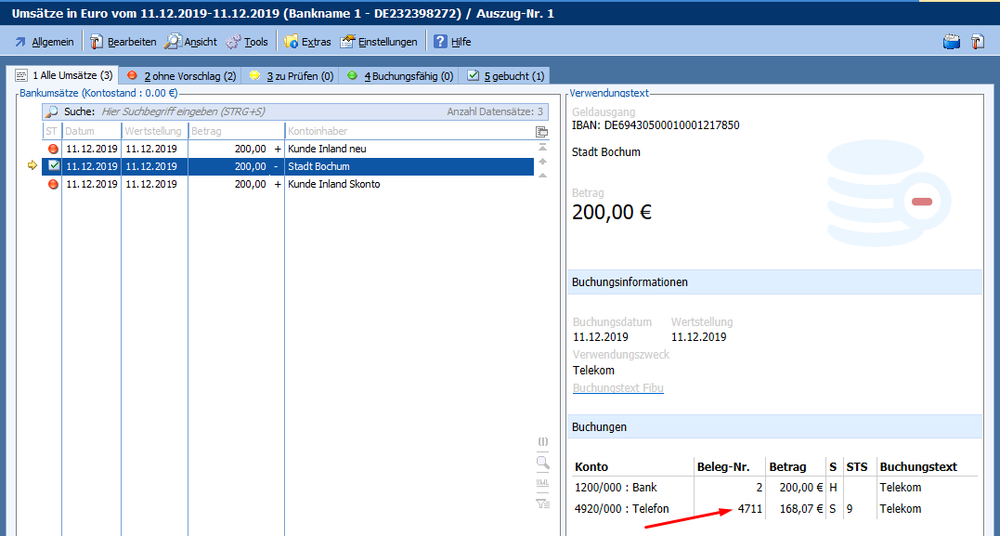
Task: Click the red document icon at far top-right
Action: point(977,42)
